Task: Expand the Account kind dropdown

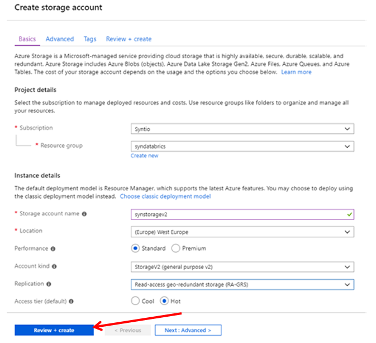Action: coord(242,267)
